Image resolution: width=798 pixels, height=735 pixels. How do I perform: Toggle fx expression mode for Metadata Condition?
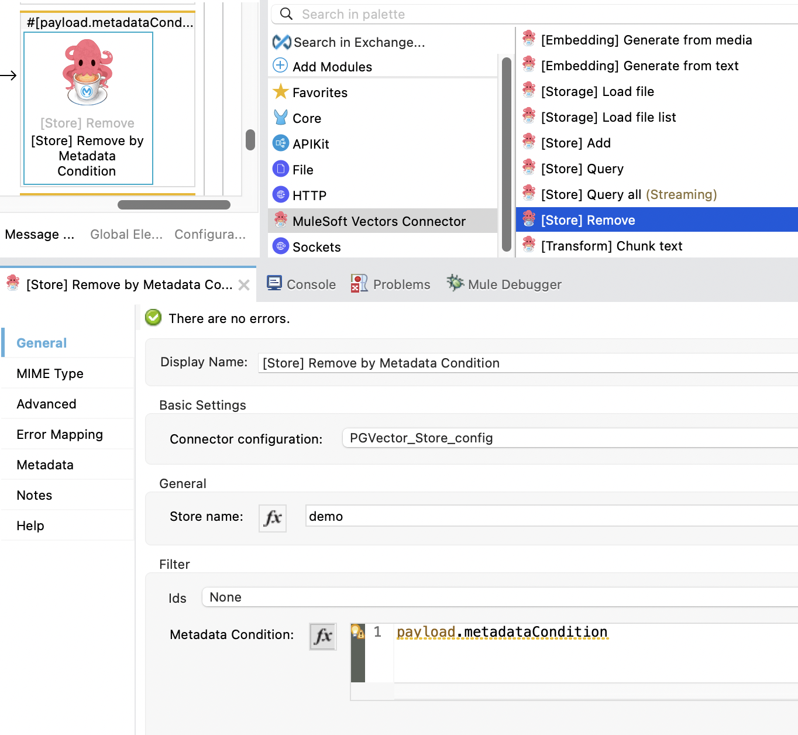point(323,636)
